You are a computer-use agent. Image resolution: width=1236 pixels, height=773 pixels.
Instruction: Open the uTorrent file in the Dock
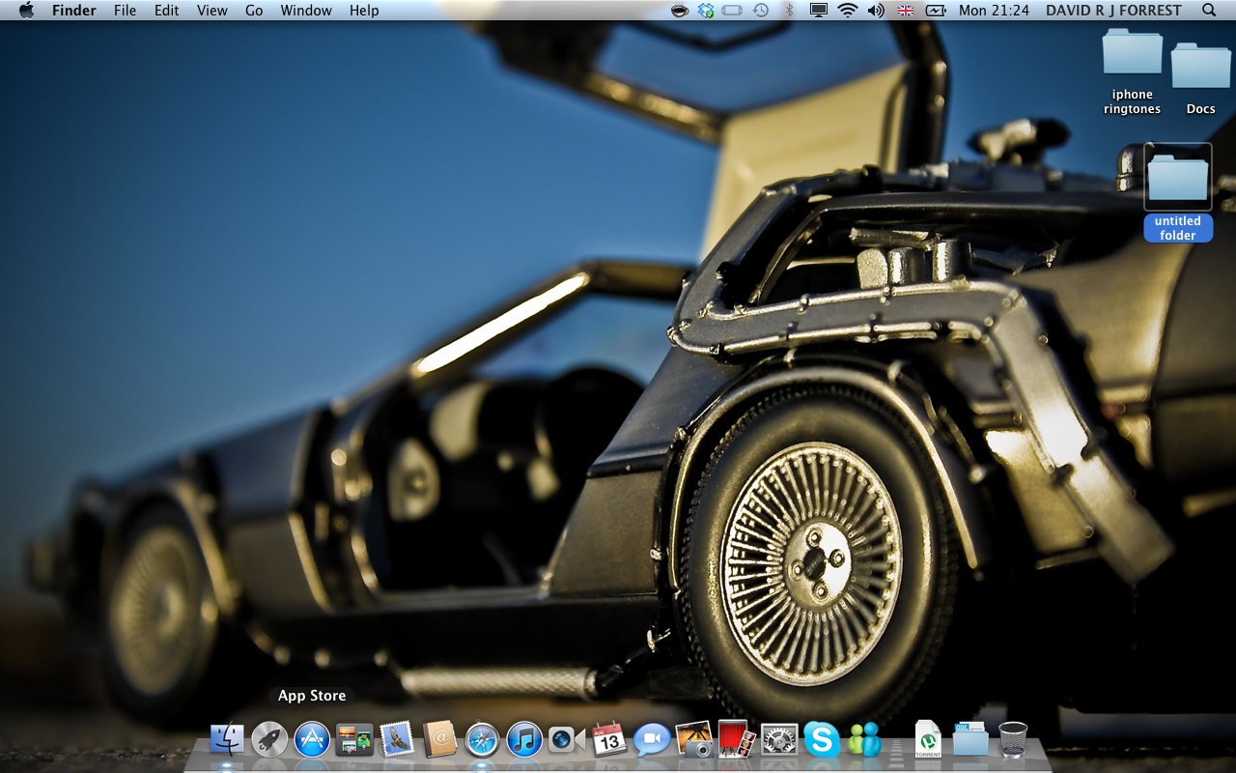point(928,739)
